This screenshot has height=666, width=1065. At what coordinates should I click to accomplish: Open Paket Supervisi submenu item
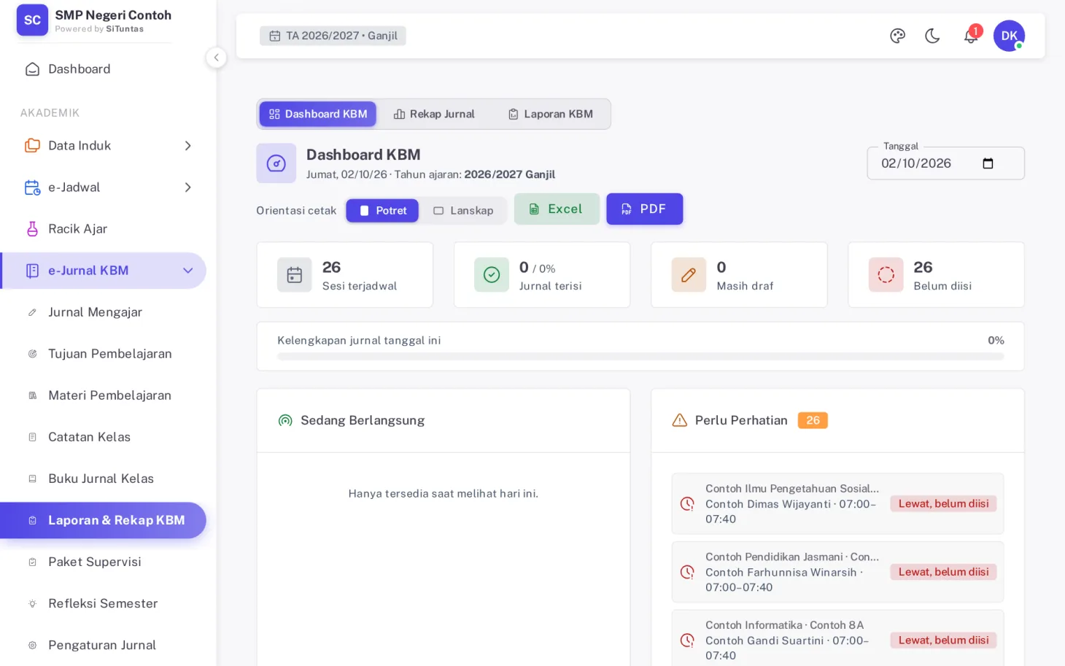pyautogui.click(x=104, y=562)
